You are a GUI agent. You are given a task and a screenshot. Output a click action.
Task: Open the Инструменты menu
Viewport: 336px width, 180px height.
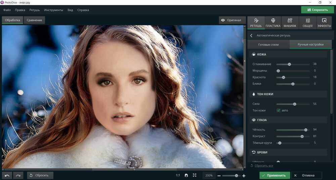pyautogui.click(x=53, y=10)
